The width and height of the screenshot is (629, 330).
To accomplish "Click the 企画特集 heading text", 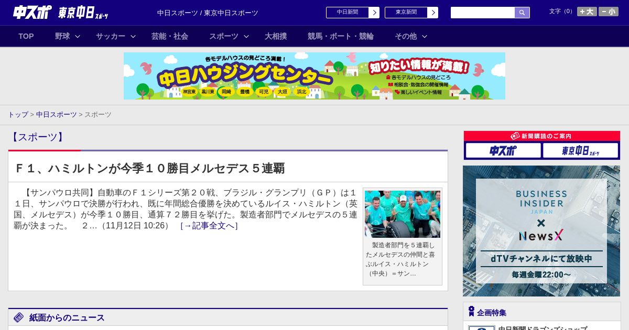I will pyautogui.click(x=492, y=312).
